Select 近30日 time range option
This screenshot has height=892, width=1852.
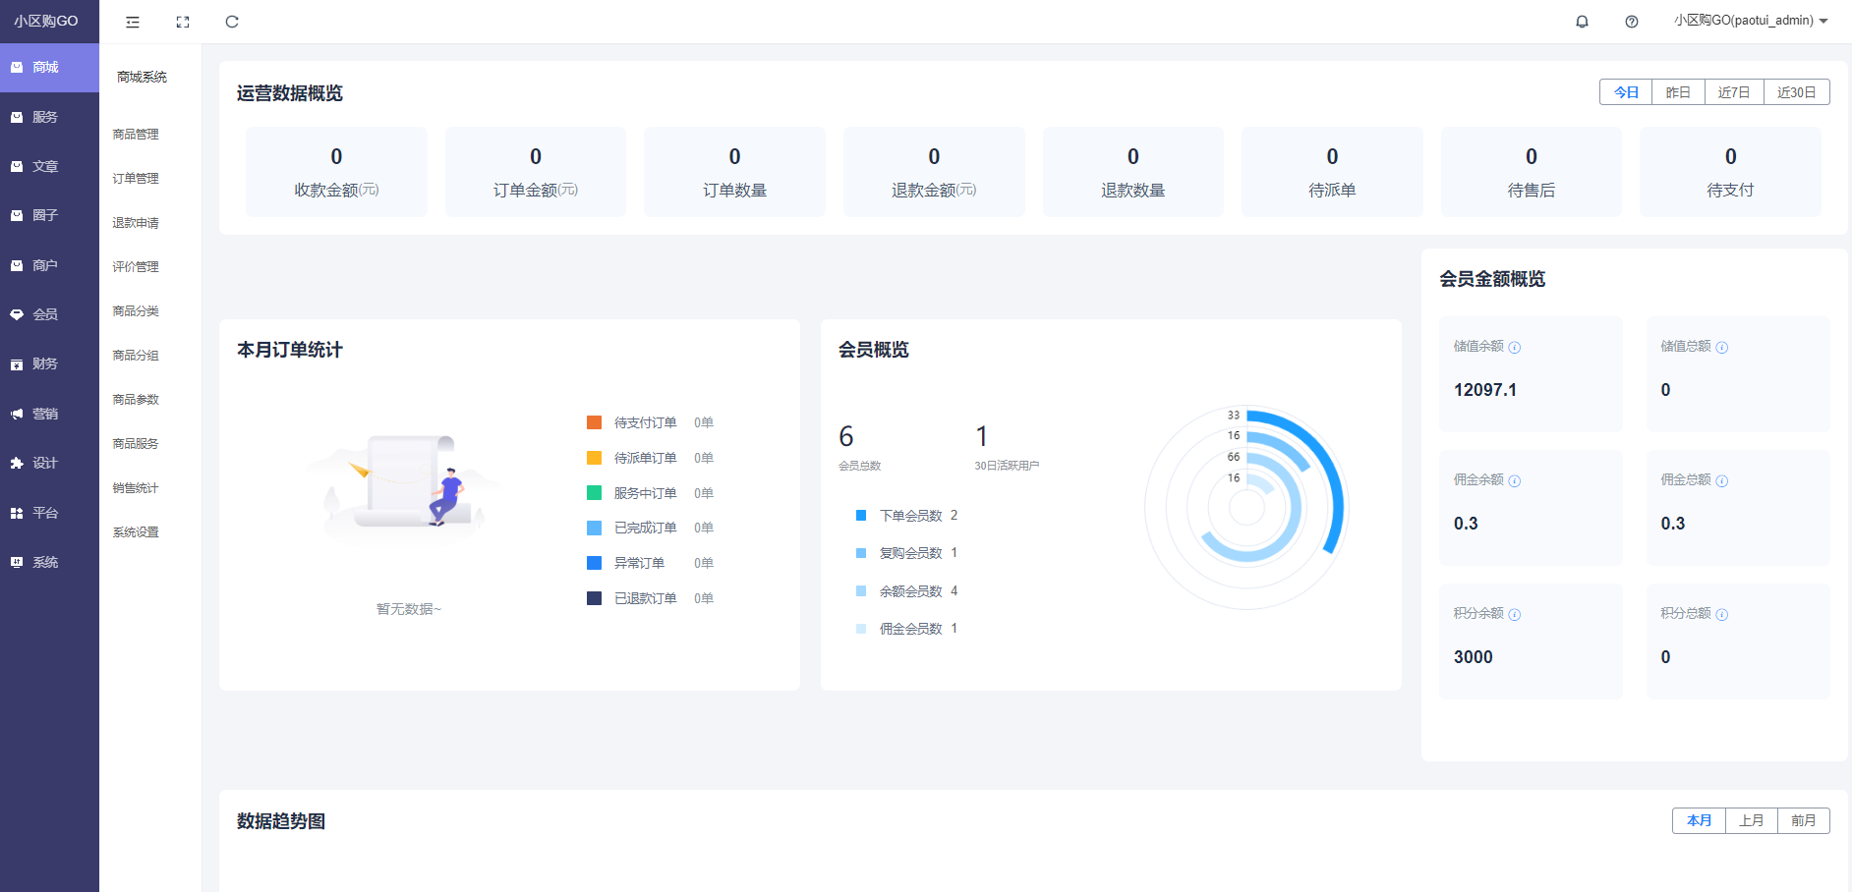click(1796, 92)
